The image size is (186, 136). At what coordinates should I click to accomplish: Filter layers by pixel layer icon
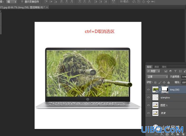tap(166, 71)
